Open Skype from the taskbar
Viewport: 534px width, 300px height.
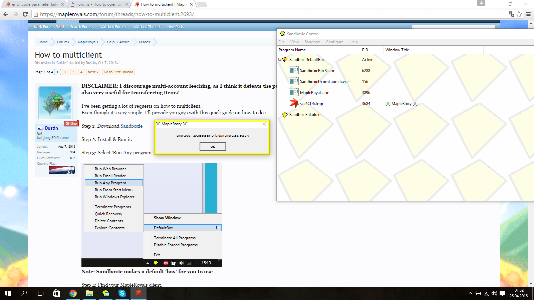pos(122,293)
